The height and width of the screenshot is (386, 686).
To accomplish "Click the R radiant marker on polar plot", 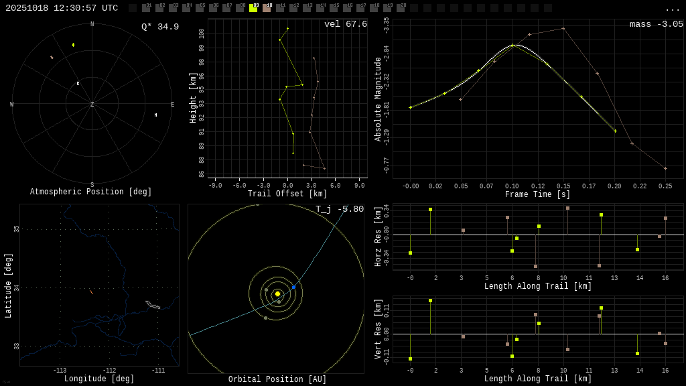I will [78, 84].
